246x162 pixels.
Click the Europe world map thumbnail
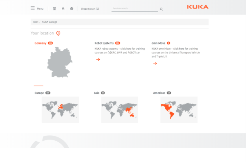pos(60,110)
